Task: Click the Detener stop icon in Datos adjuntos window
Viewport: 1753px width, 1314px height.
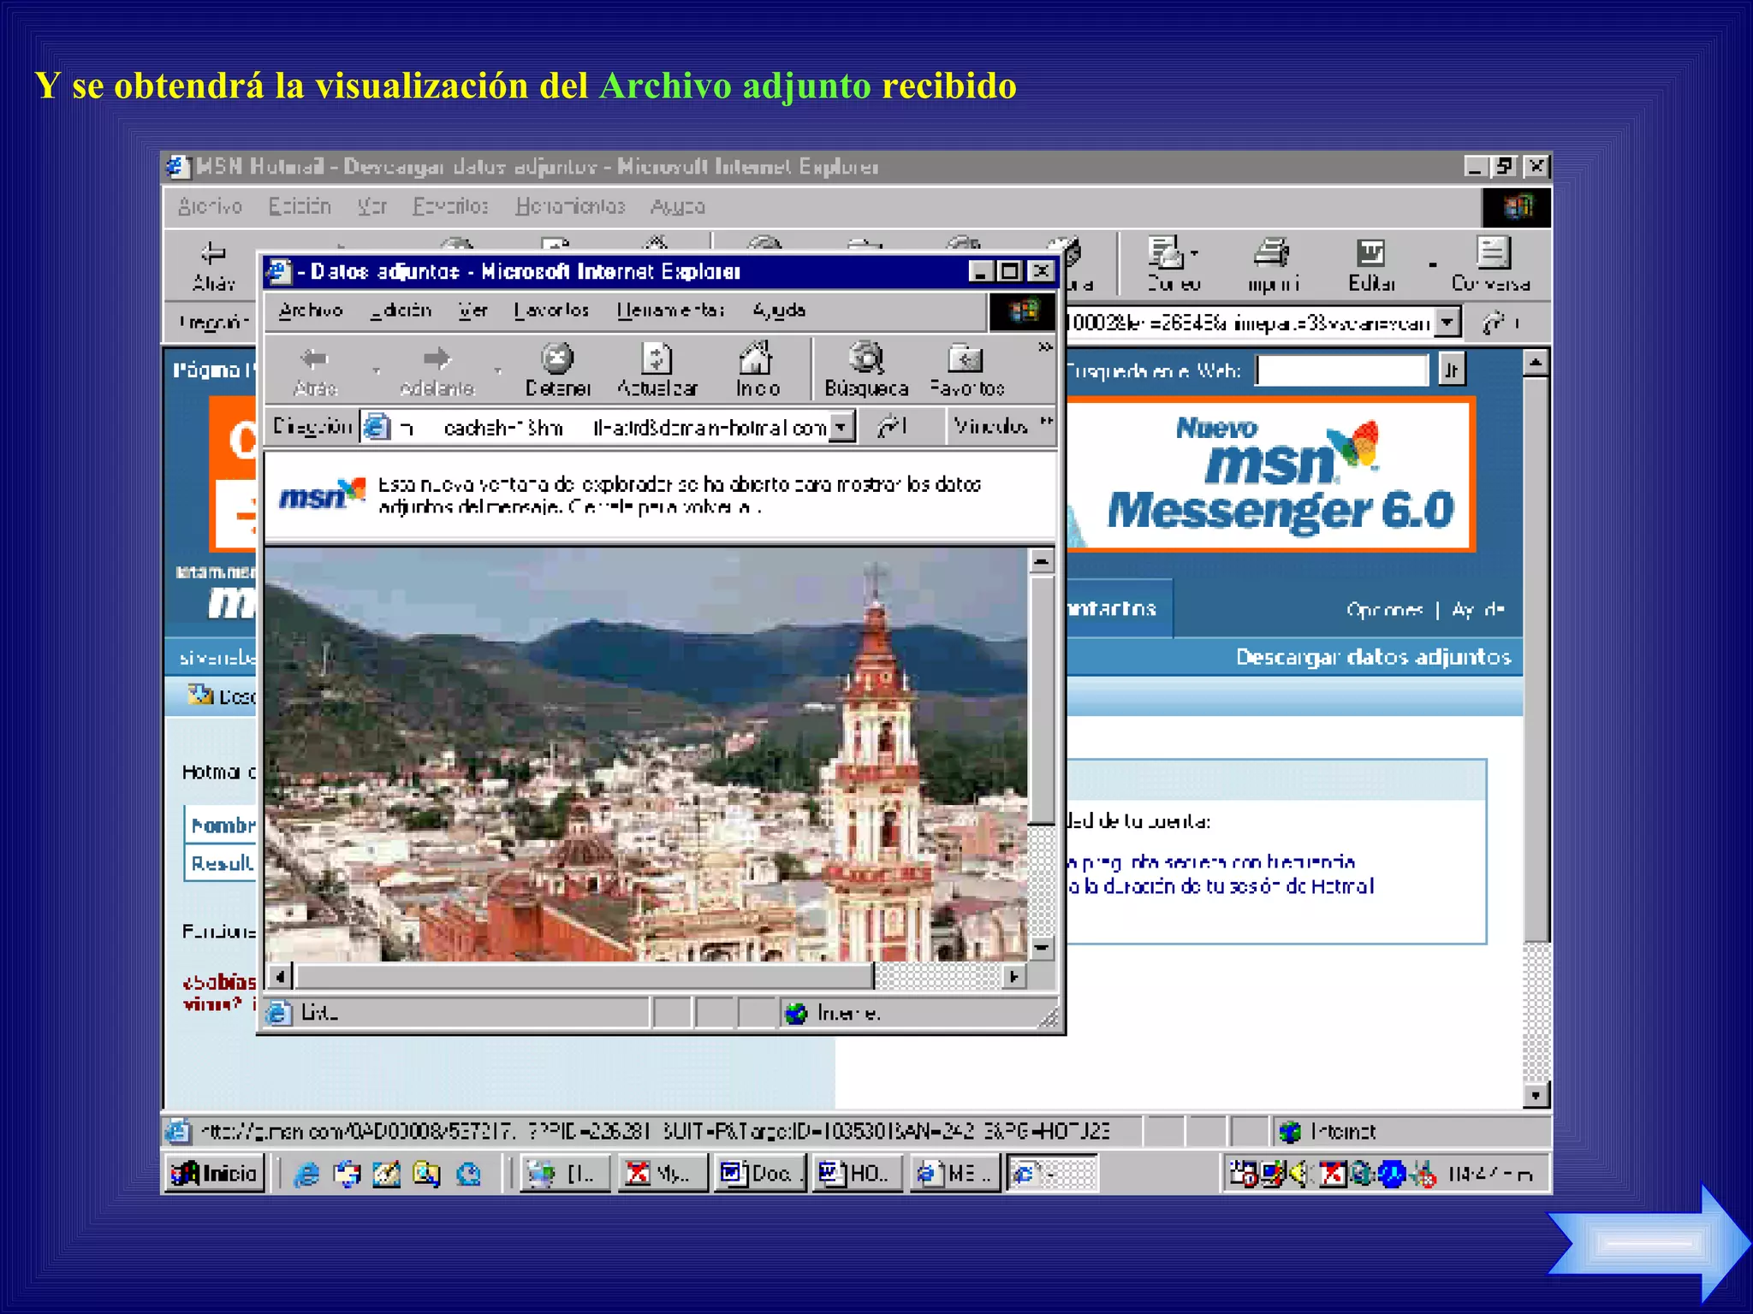Action: (x=557, y=358)
